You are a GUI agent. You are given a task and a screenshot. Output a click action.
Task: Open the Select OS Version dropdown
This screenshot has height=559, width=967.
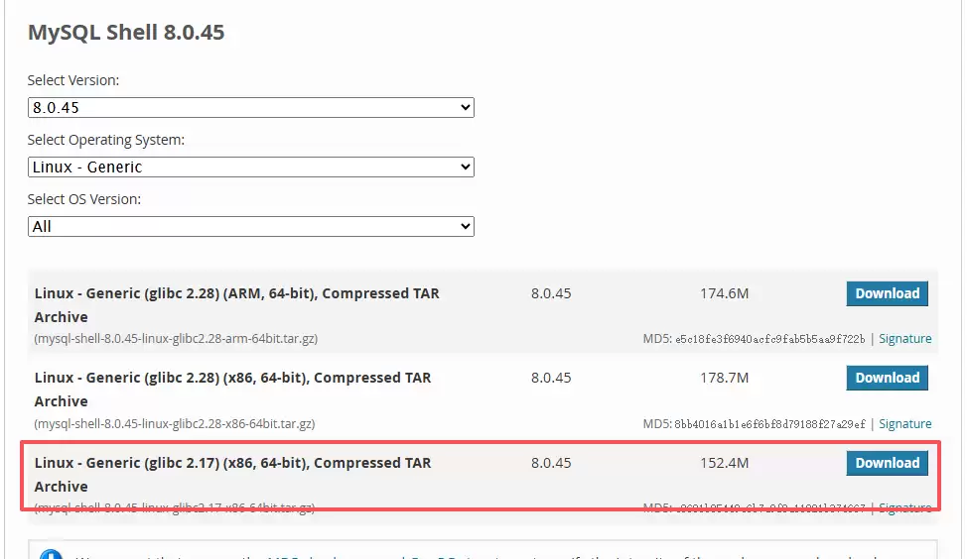pos(250,226)
